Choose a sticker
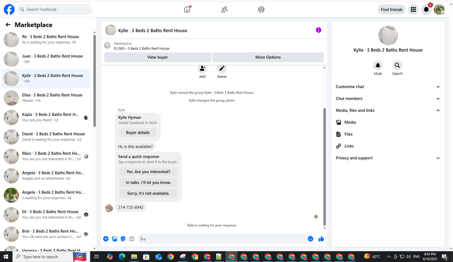Image resolution: width=453 pixels, height=262 pixels. click(123, 239)
